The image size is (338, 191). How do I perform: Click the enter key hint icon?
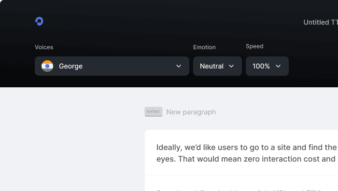pos(154,112)
